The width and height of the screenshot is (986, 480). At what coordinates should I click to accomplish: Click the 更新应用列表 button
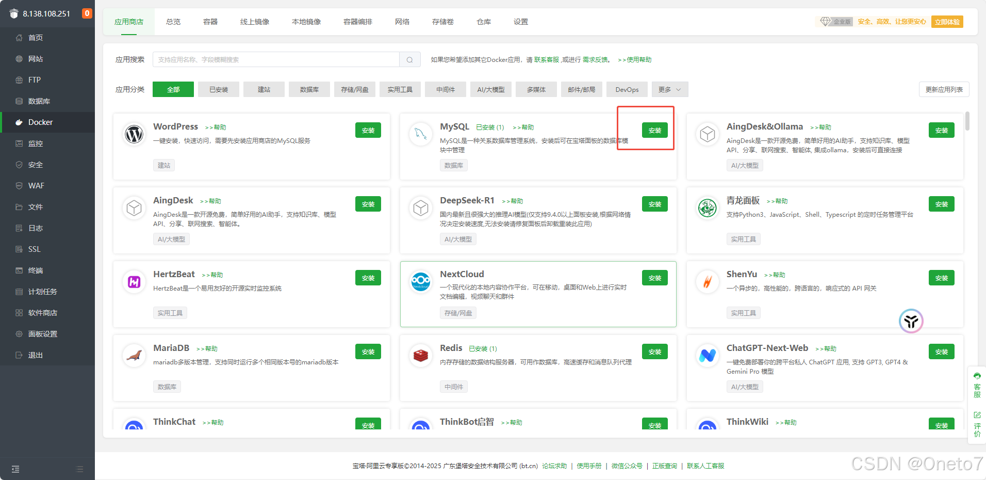click(x=944, y=89)
